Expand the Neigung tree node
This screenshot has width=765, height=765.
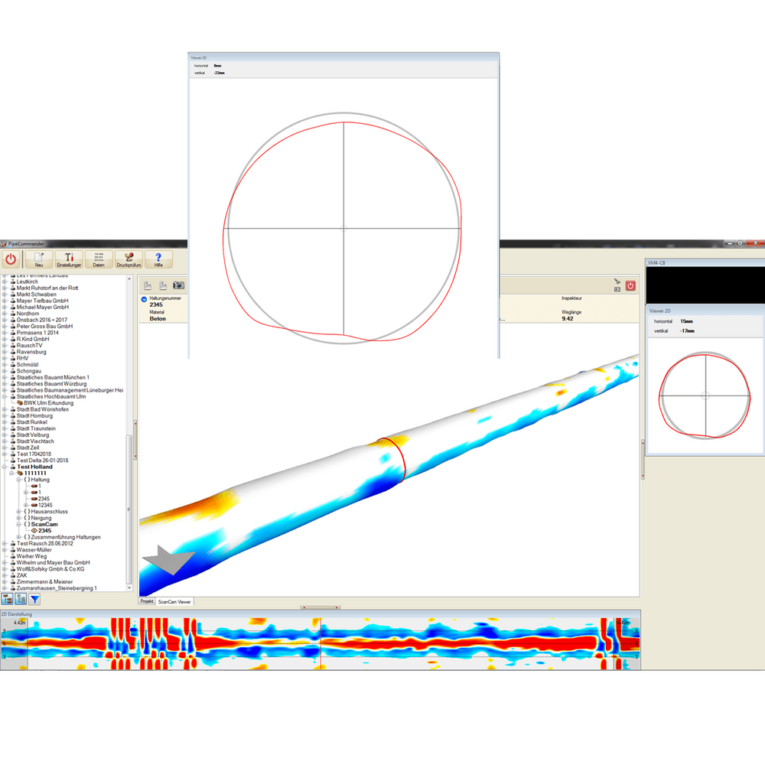click(18, 518)
